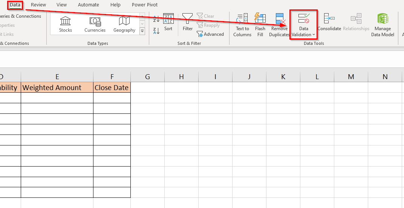Open Manage Data Model
The height and width of the screenshot is (208, 404).
pyautogui.click(x=383, y=25)
